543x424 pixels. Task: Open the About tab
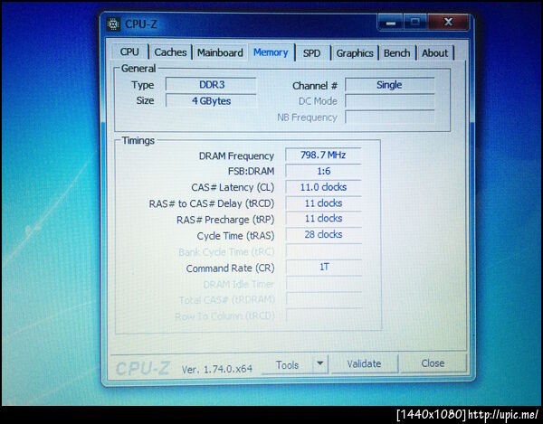[434, 53]
